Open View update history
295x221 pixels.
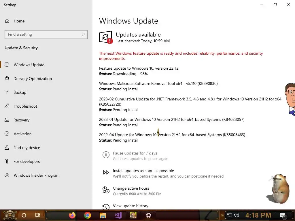[131, 206]
